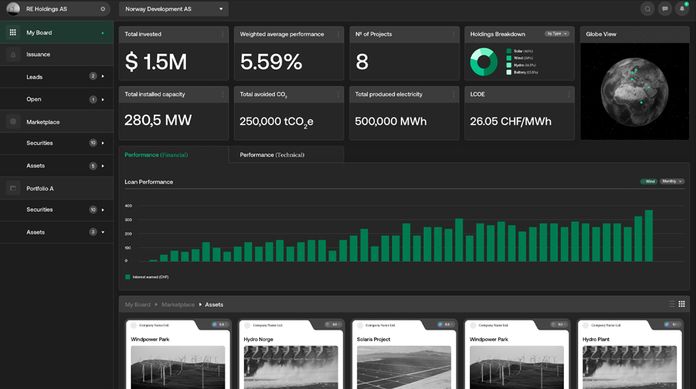Click the My Board grid icon
Viewport: 696px width, 389px height.
13,32
